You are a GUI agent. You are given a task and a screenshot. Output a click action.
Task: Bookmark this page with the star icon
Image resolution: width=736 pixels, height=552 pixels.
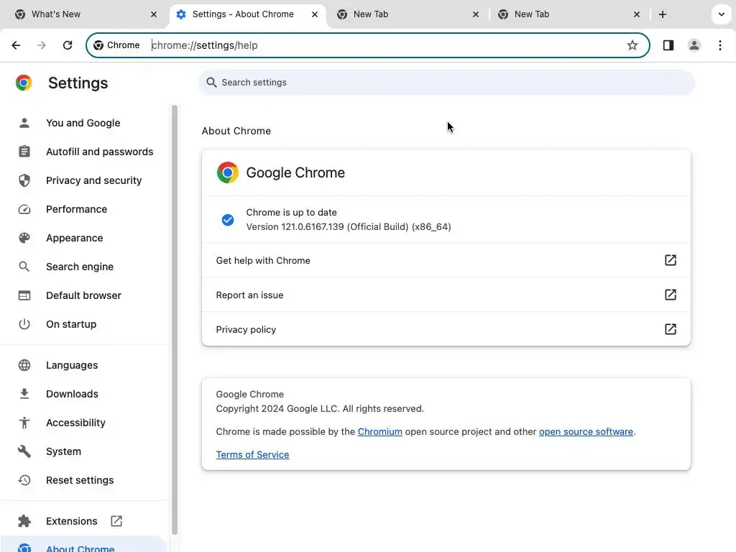(632, 45)
